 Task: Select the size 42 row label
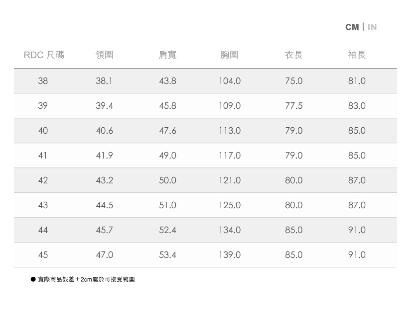click(x=43, y=180)
